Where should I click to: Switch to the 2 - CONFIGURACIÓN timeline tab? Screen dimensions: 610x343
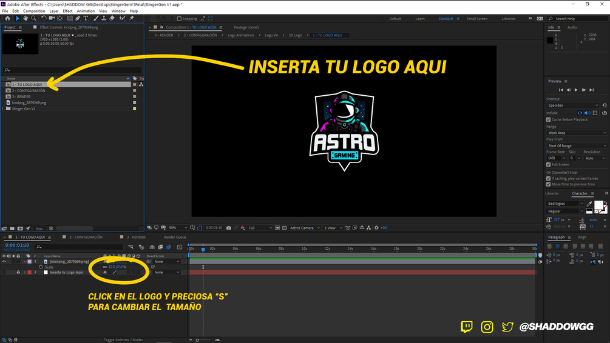pos(86,237)
